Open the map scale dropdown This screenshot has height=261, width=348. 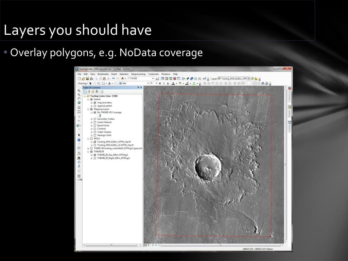(153, 79)
